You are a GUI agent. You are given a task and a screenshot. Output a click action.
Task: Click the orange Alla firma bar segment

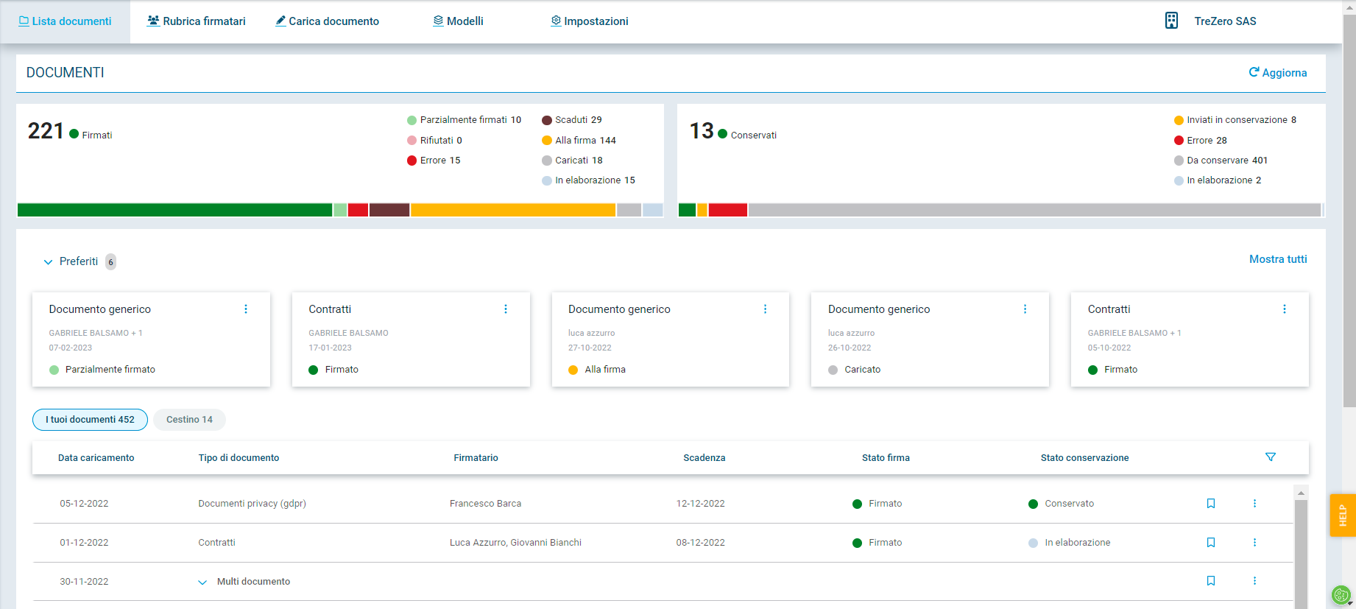(513, 210)
